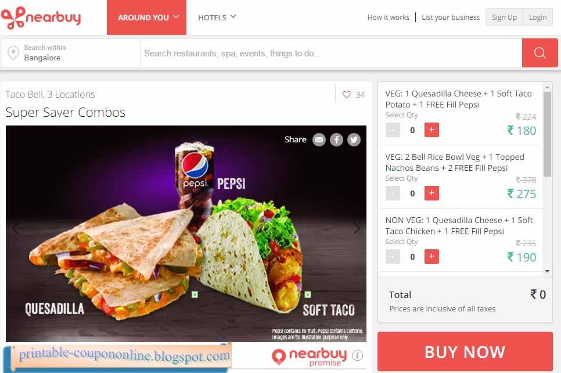Expand the Around You dropdown
This screenshot has height=373, width=561.
click(x=147, y=17)
